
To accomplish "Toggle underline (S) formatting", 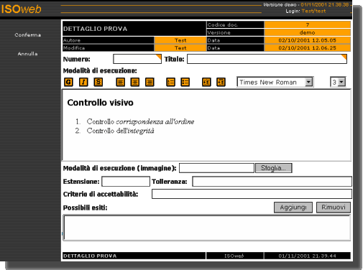I will tap(98, 82).
